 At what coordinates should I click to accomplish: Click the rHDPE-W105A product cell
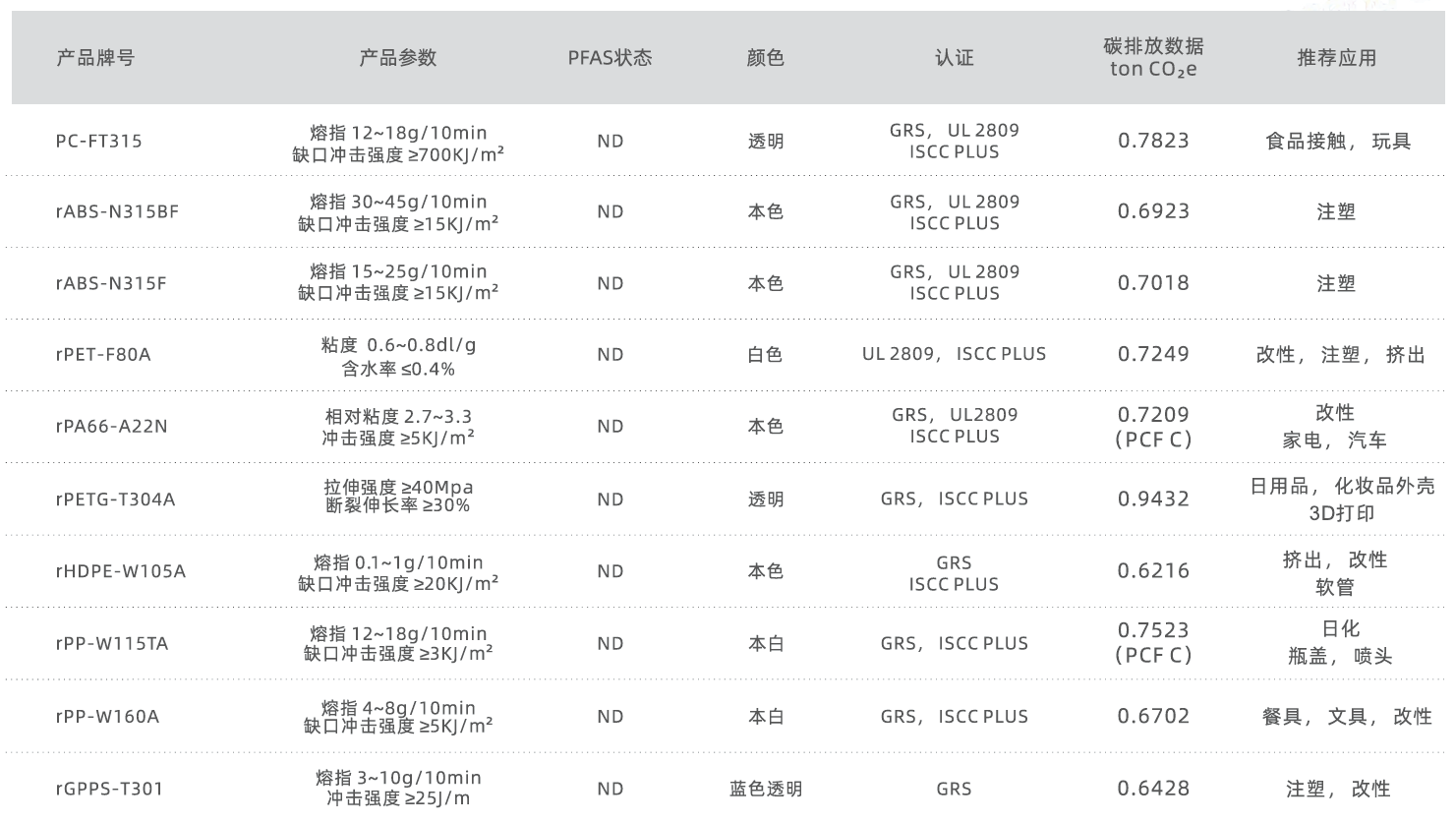120,571
